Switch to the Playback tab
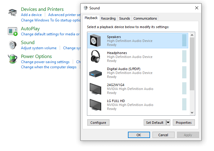 pyautogui.click(x=91, y=18)
